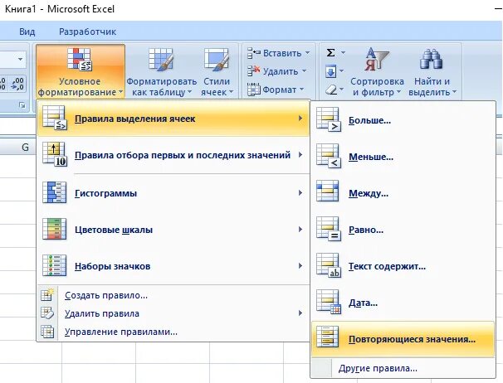Switch to the Вид ribbon tab
503x383 pixels.
[x=27, y=32]
